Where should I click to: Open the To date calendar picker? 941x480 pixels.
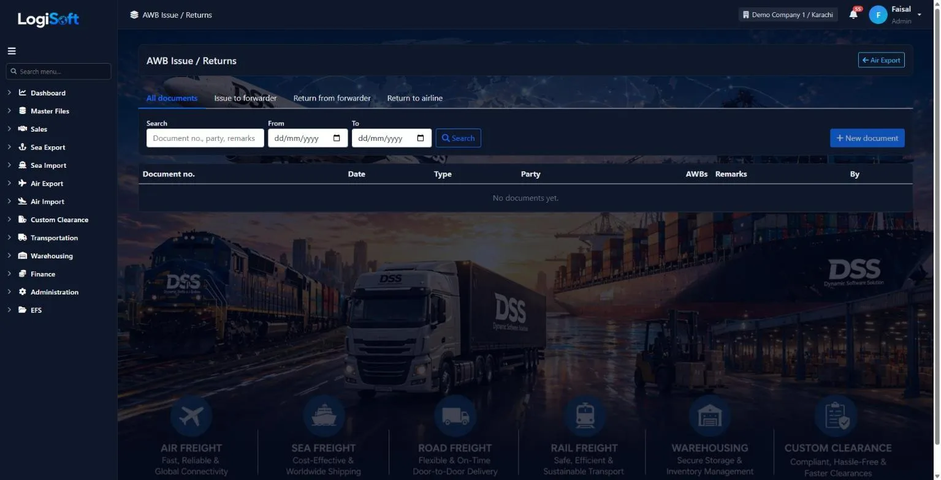(x=421, y=138)
